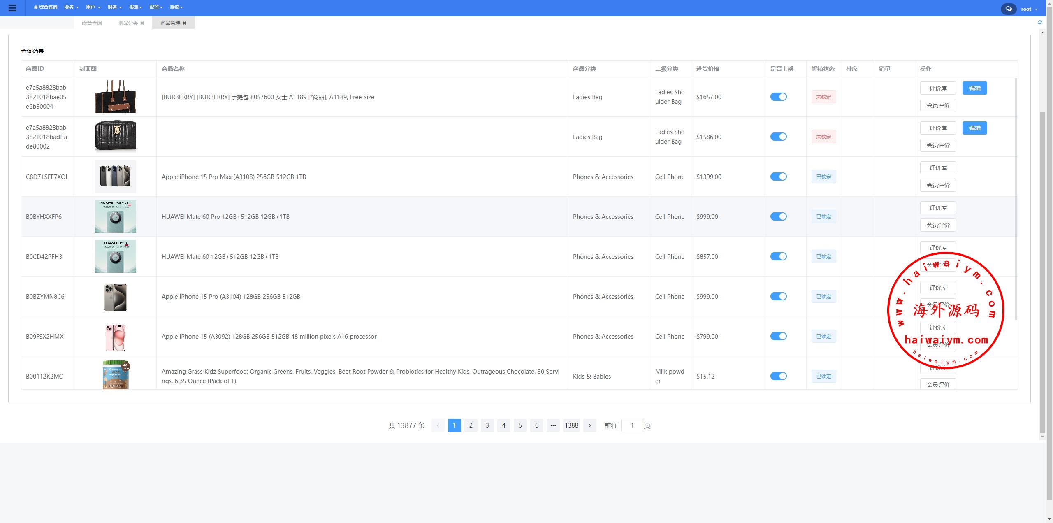
Task: Toggle listing switch for iPhone 15 Pro Max
Action: (x=778, y=177)
